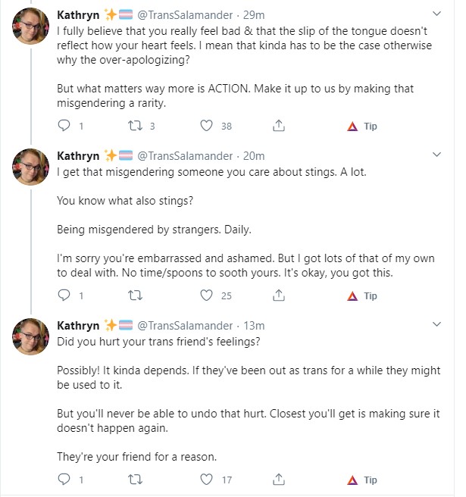Expand the more menu on the 20m tweet
Image resolution: width=466 pixels, height=497 pixels.
[x=437, y=155]
